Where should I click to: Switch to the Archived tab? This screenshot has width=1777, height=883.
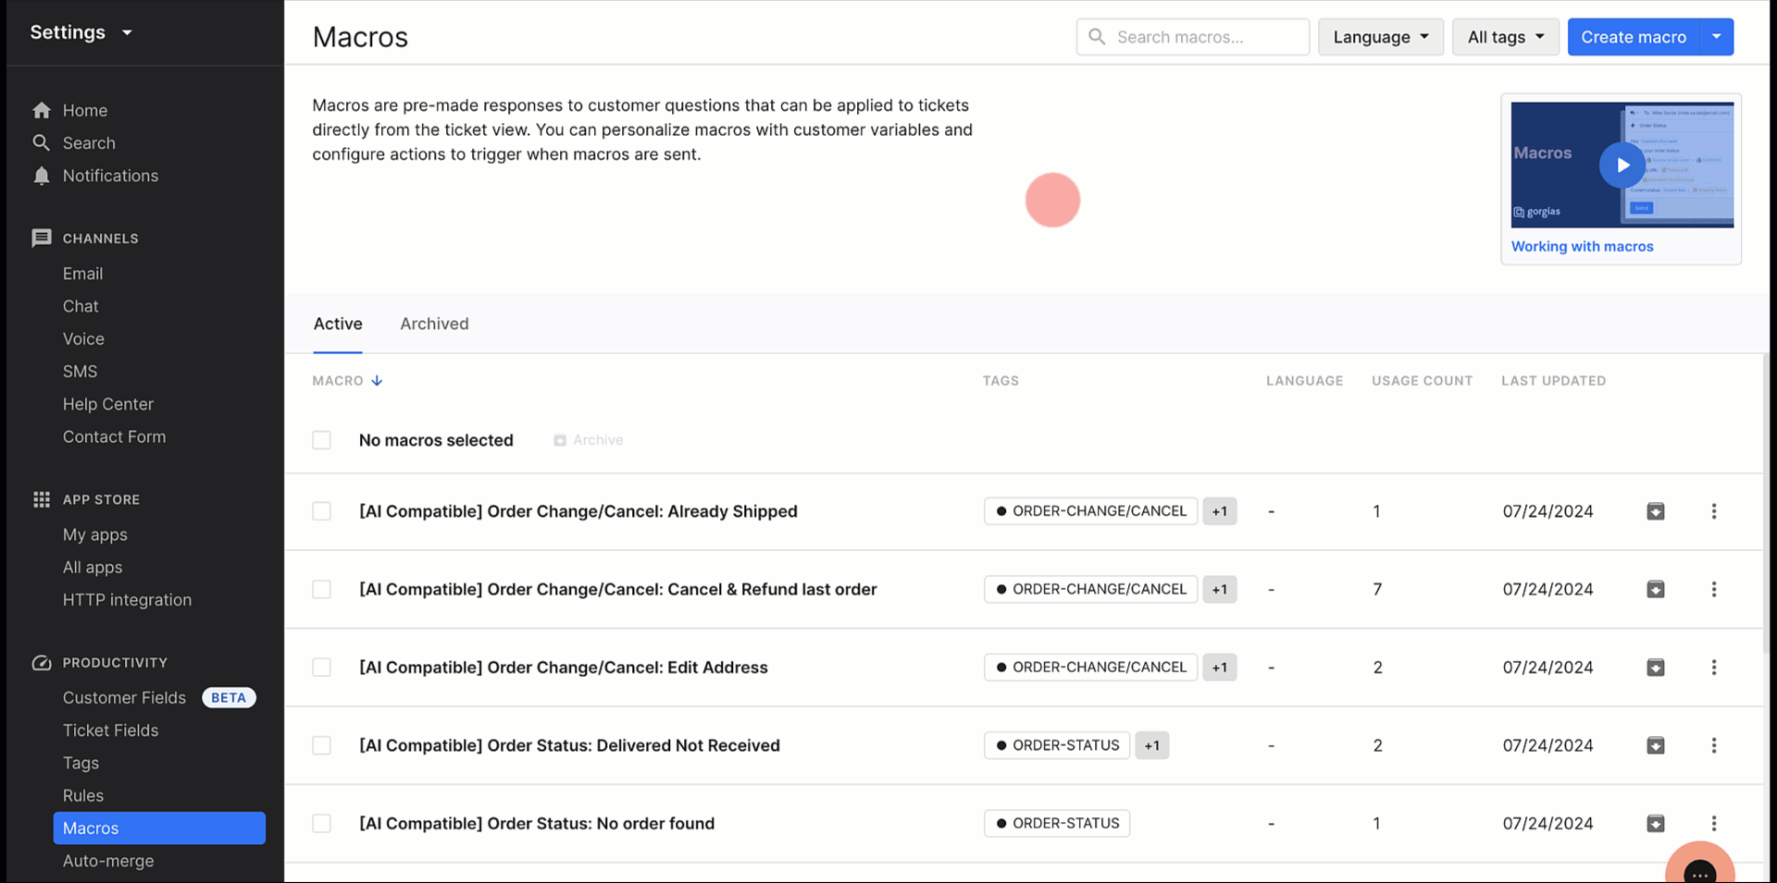[x=434, y=324]
